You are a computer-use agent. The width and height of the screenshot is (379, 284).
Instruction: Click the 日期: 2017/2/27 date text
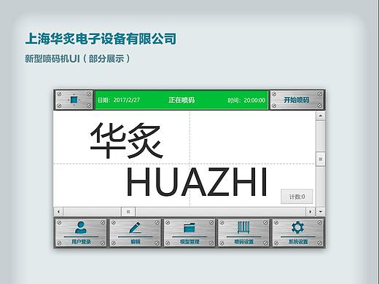(x=119, y=100)
